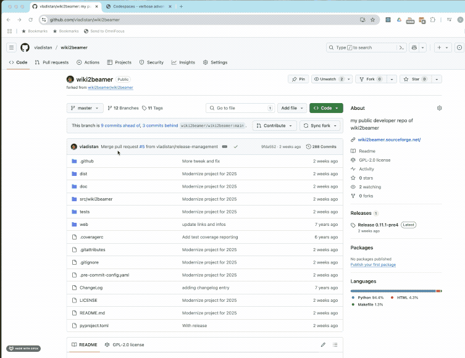Open About settings gear icon

click(x=439, y=108)
